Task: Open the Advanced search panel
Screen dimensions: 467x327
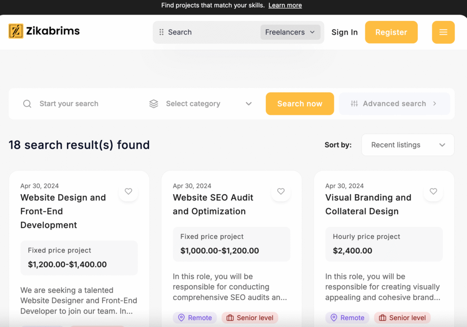Action: click(394, 104)
